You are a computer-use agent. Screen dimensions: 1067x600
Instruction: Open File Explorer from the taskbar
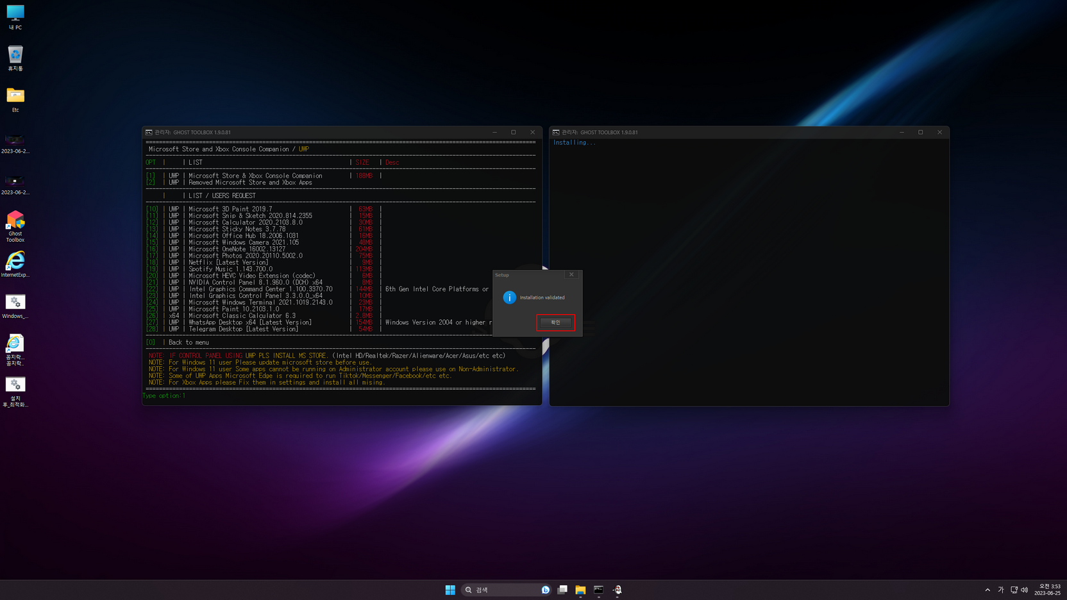pos(580,590)
